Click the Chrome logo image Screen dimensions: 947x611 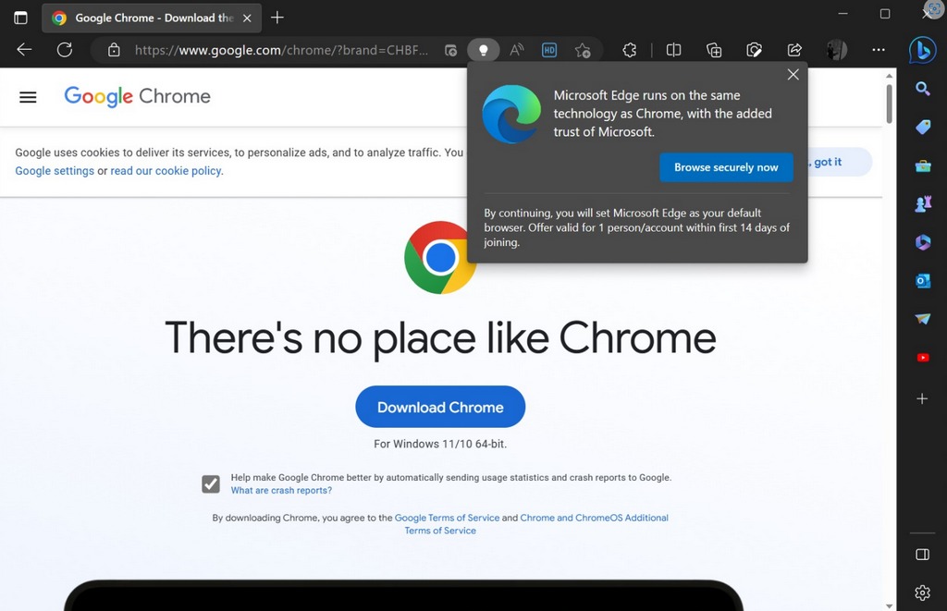tap(440, 257)
